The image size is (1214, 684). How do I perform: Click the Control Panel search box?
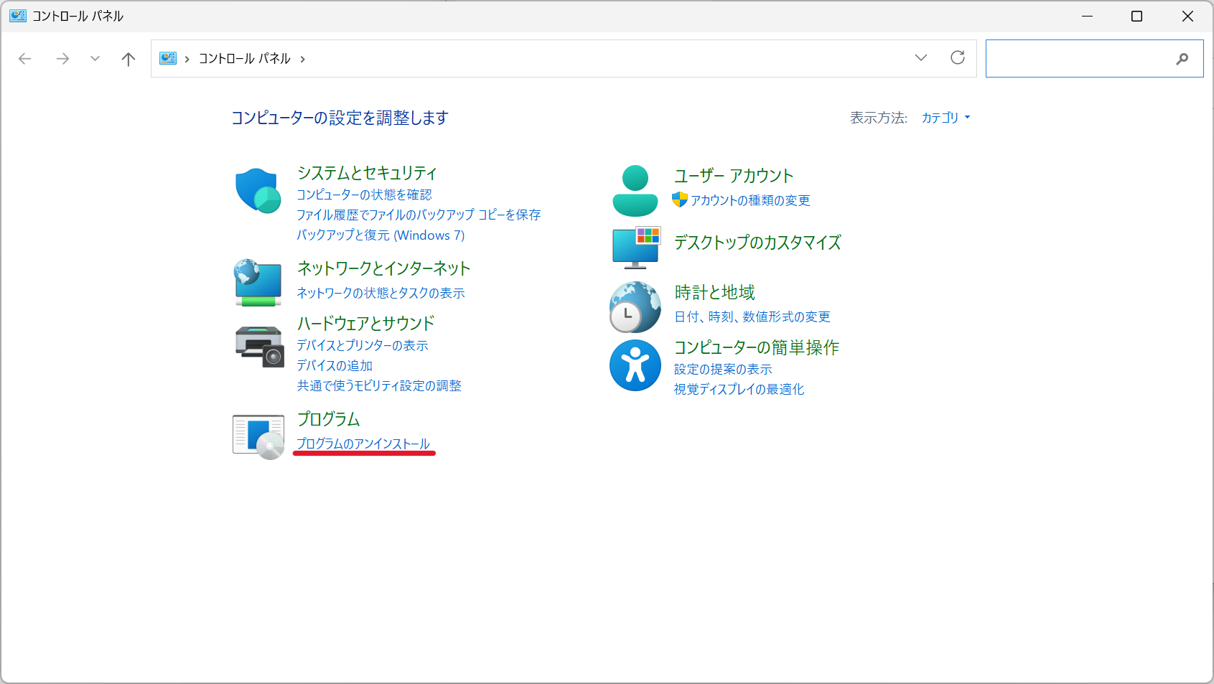click(1080, 59)
